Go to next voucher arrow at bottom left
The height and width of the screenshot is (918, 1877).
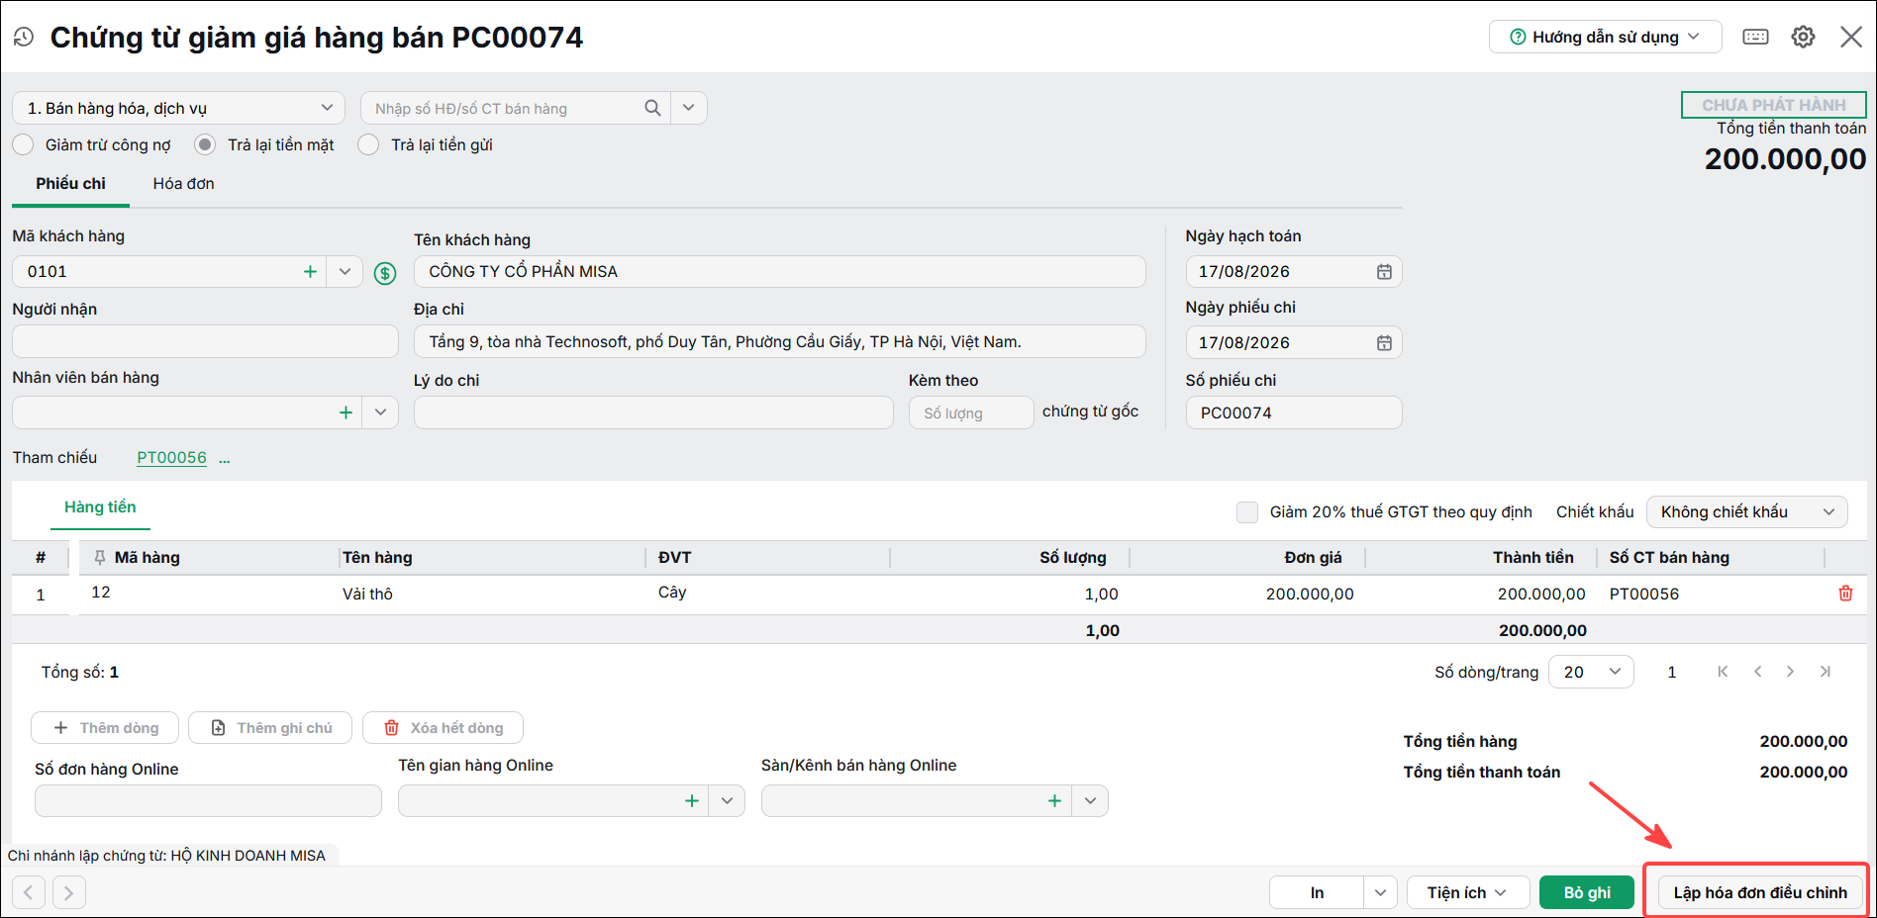pyautogui.click(x=68, y=892)
